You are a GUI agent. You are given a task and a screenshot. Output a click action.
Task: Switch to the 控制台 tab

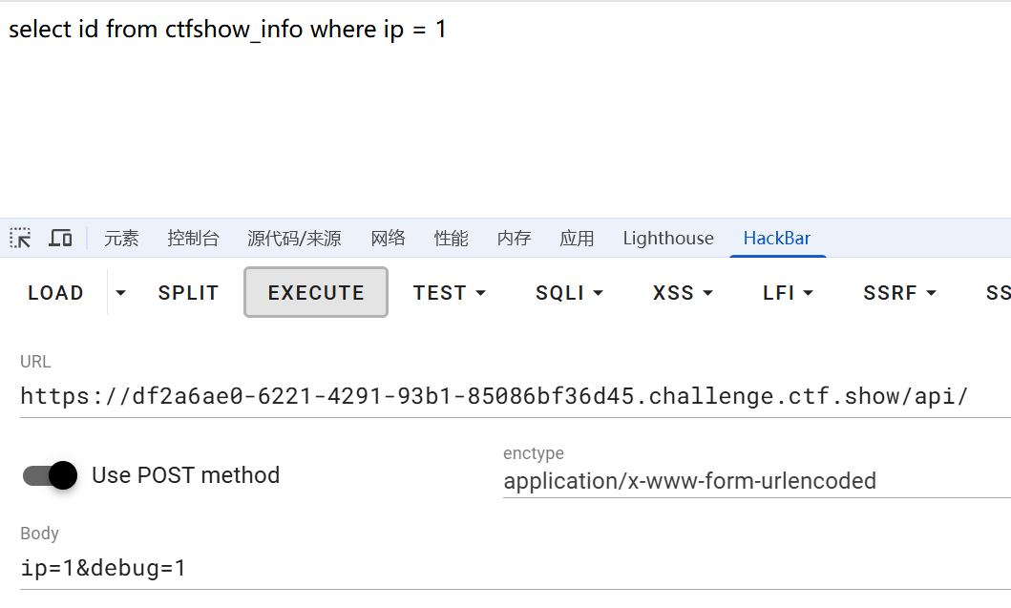point(193,239)
